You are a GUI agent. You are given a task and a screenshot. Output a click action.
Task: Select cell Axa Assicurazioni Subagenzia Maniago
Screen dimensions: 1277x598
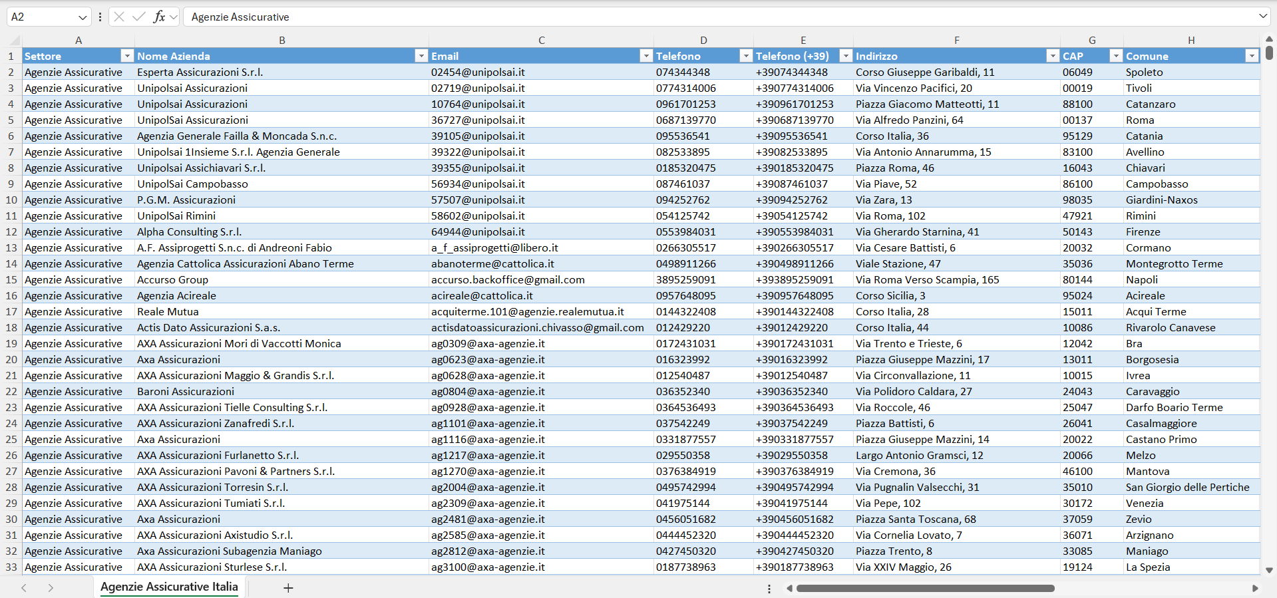pos(281,551)
